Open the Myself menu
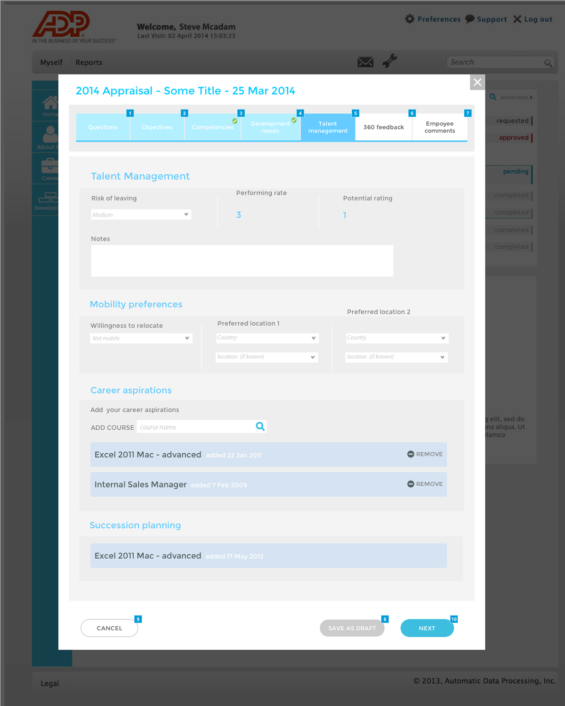 click(x=51, y=62)
